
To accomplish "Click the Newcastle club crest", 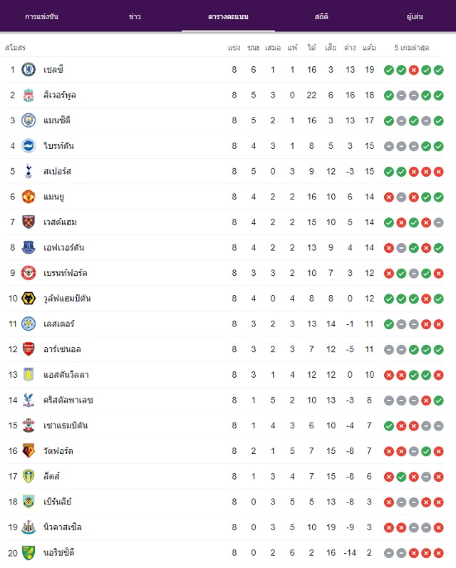I will [28, 527].
